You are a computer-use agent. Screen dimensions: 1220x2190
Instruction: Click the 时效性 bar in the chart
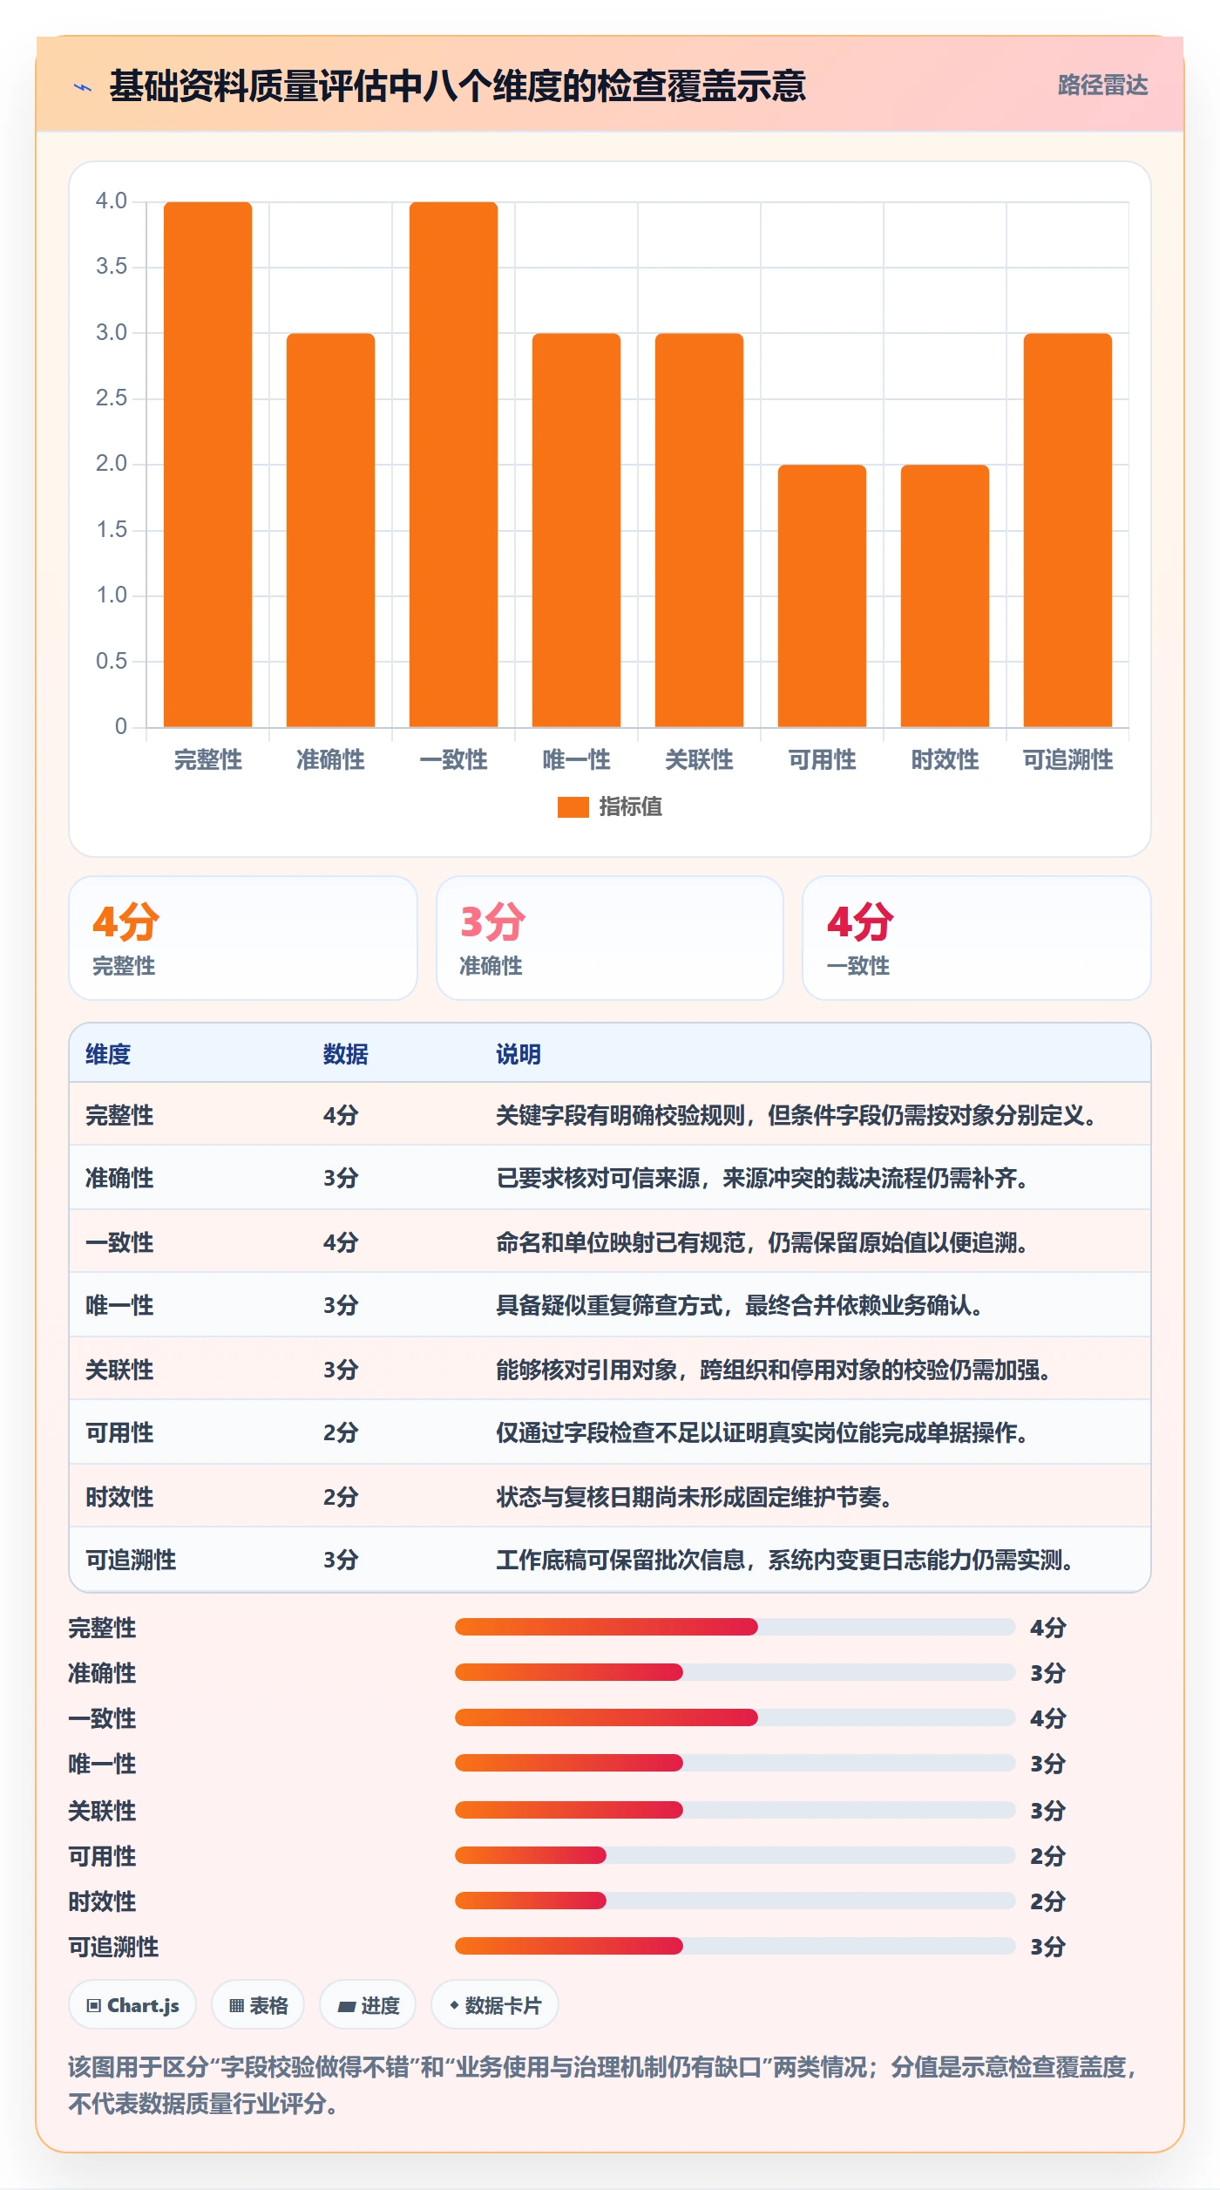(945, 595)
